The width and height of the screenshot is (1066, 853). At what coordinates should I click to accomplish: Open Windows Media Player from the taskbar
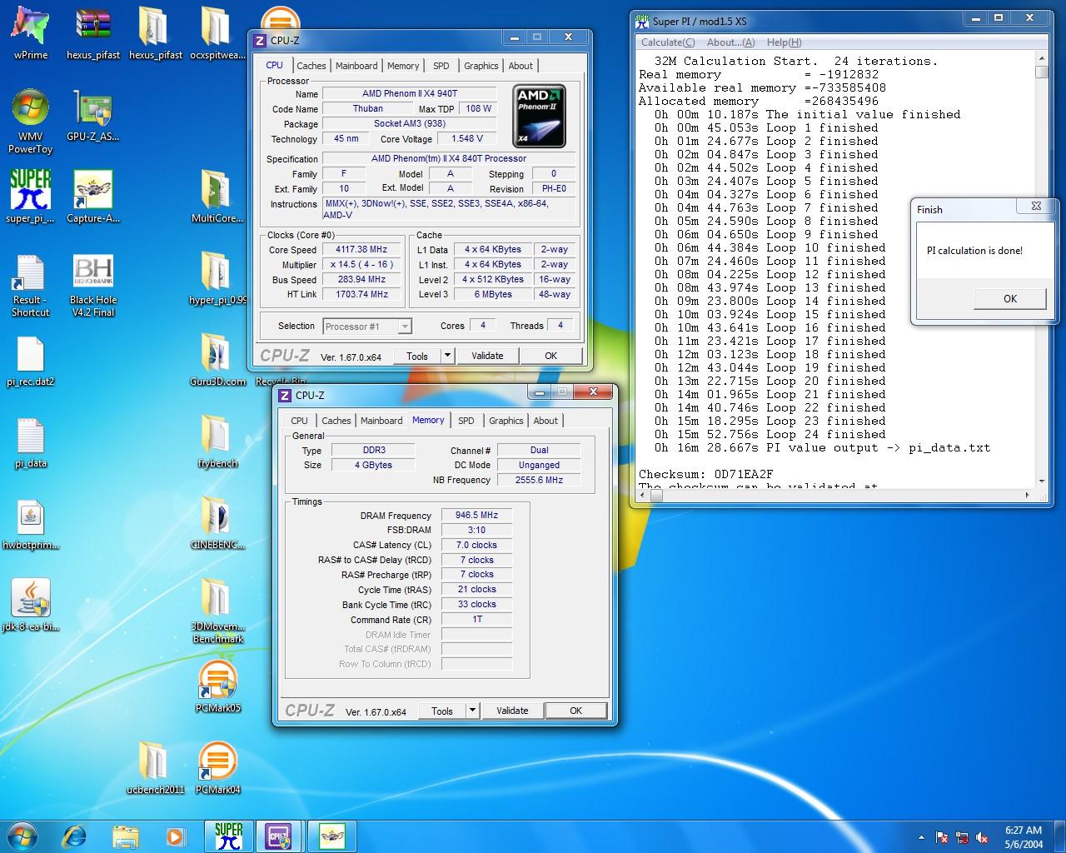(175, 836)
